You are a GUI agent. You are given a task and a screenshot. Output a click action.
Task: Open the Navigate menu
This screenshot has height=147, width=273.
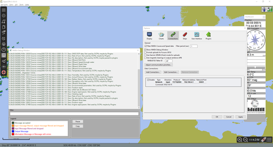pos(4,5)
